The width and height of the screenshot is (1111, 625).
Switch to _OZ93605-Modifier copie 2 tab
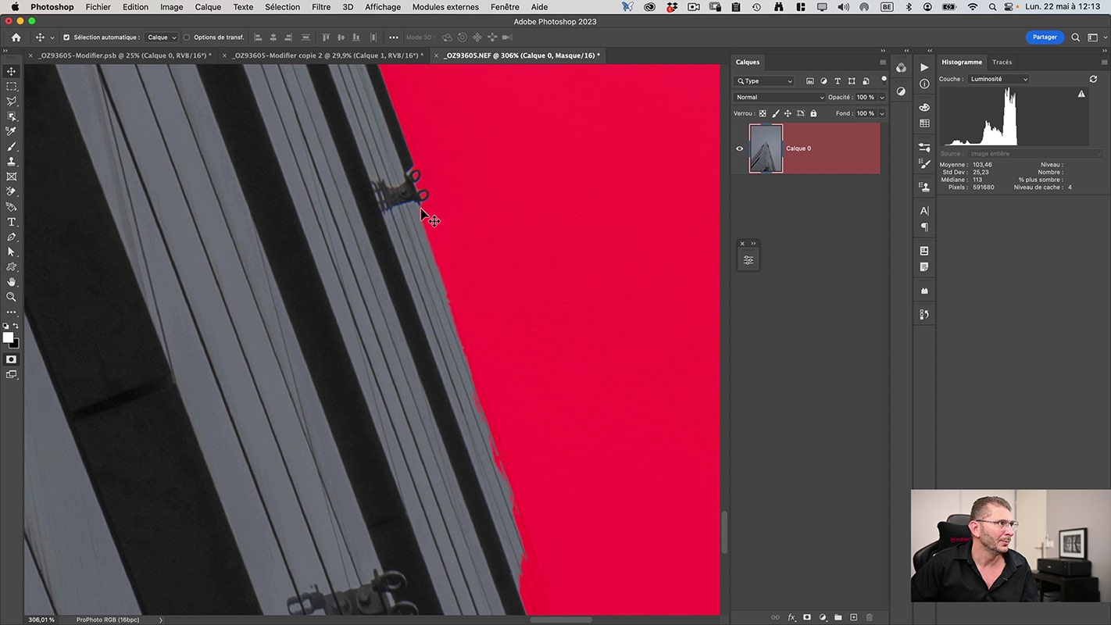click(328, 55)
